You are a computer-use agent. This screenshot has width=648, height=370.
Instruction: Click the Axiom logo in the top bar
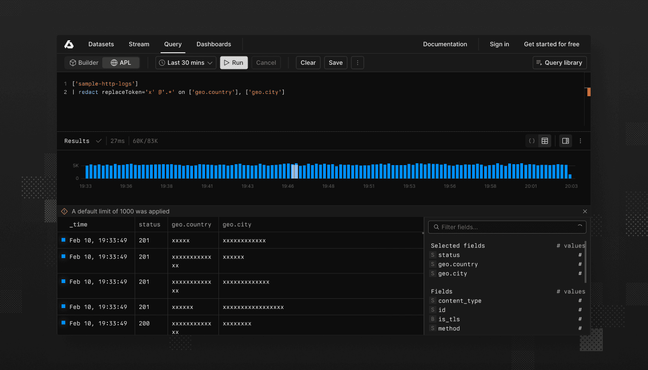pos(69,44)
